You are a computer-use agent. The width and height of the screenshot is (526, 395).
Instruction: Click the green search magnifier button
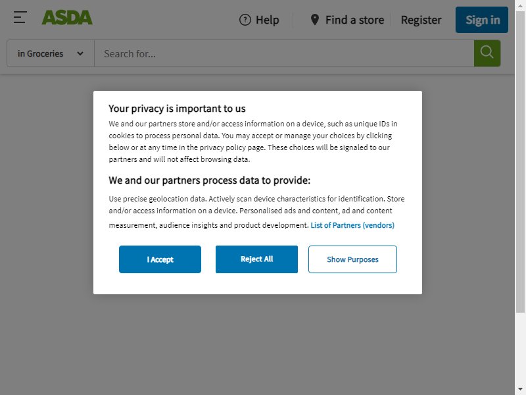coord(487,53)
